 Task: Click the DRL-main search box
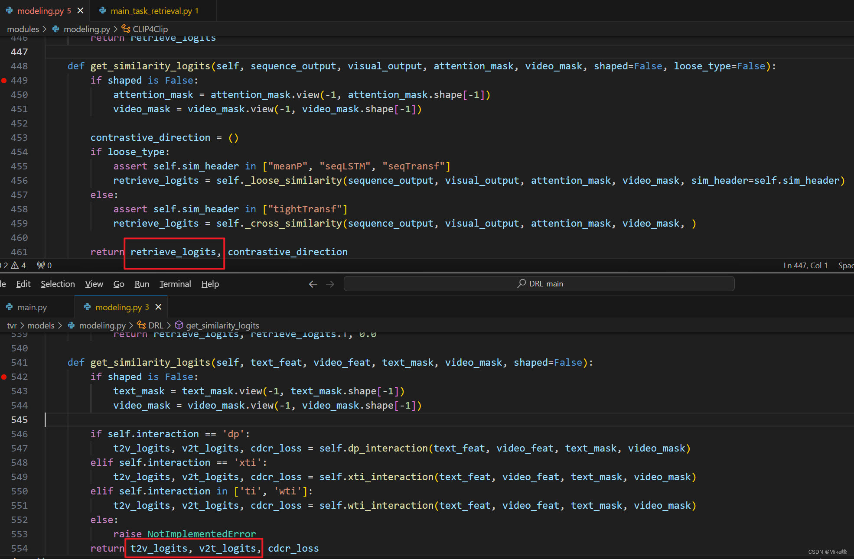[539, 284]
